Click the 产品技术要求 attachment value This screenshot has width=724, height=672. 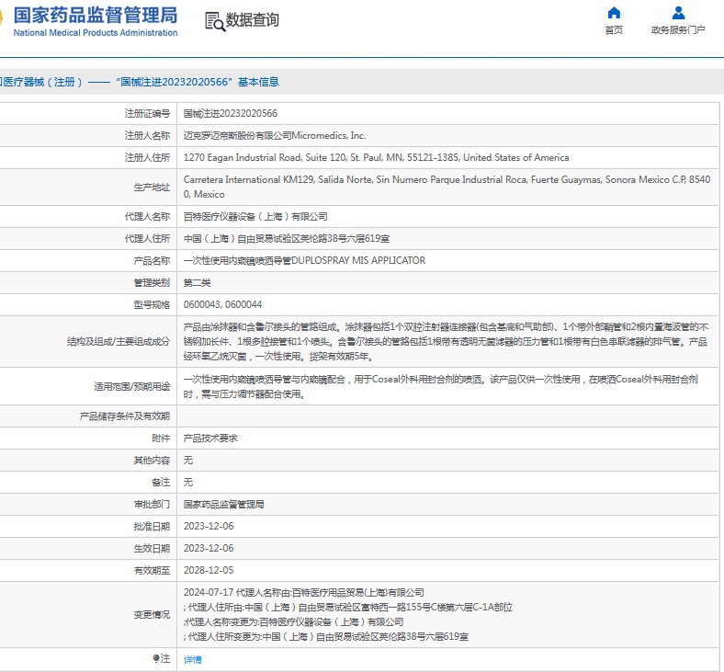click(210, 439)
